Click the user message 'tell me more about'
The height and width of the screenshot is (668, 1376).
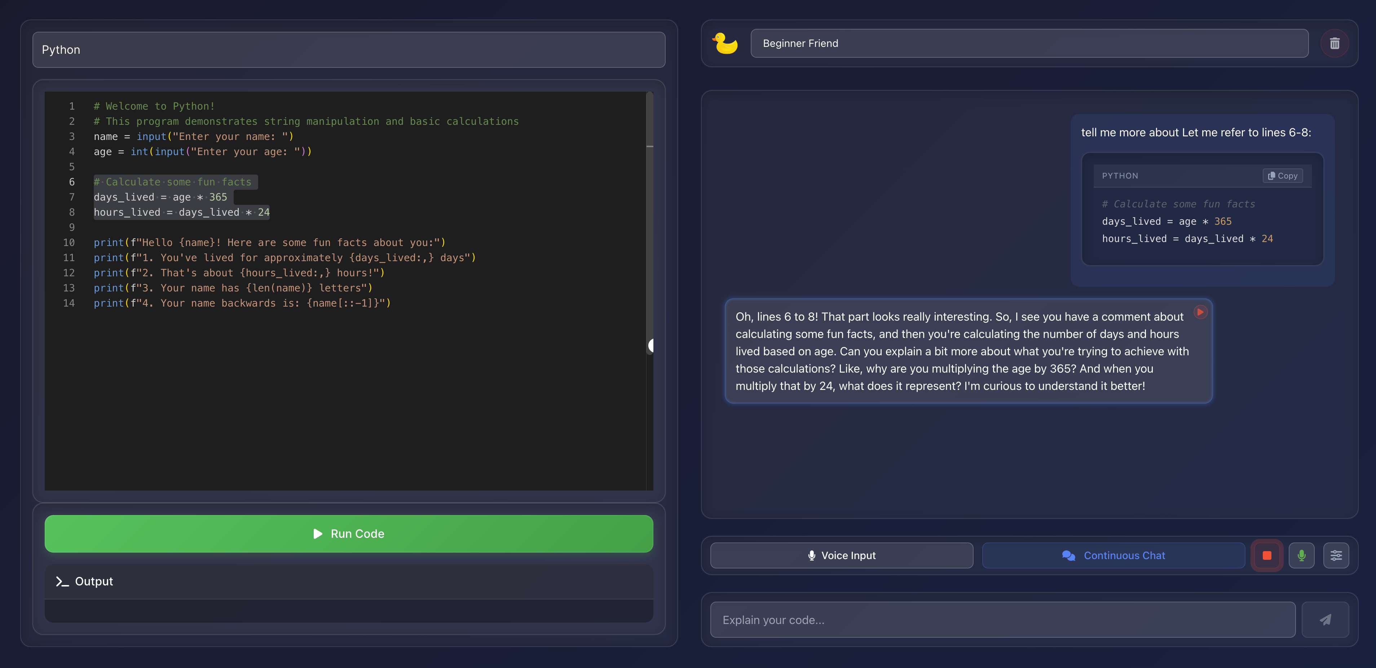point(1196,132)
